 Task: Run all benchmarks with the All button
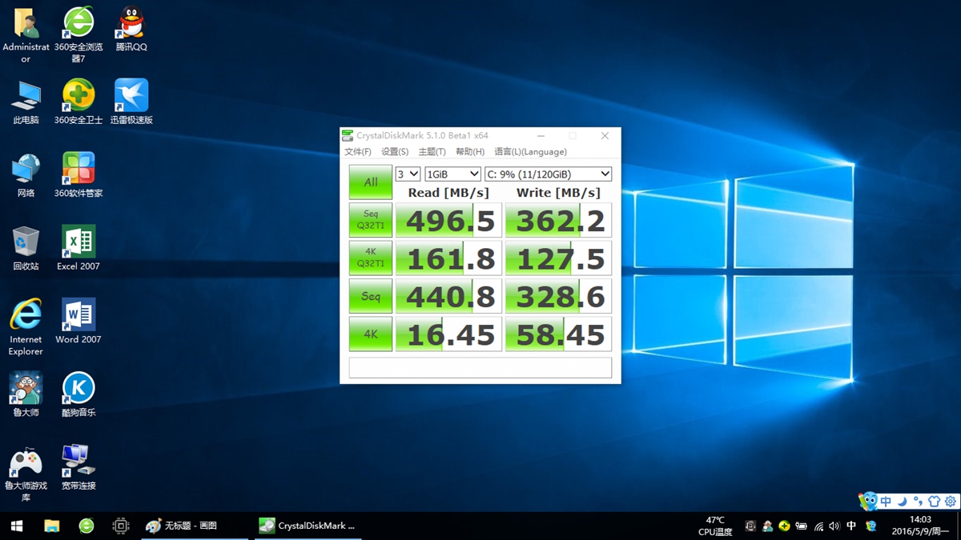[x=370, y=182]
